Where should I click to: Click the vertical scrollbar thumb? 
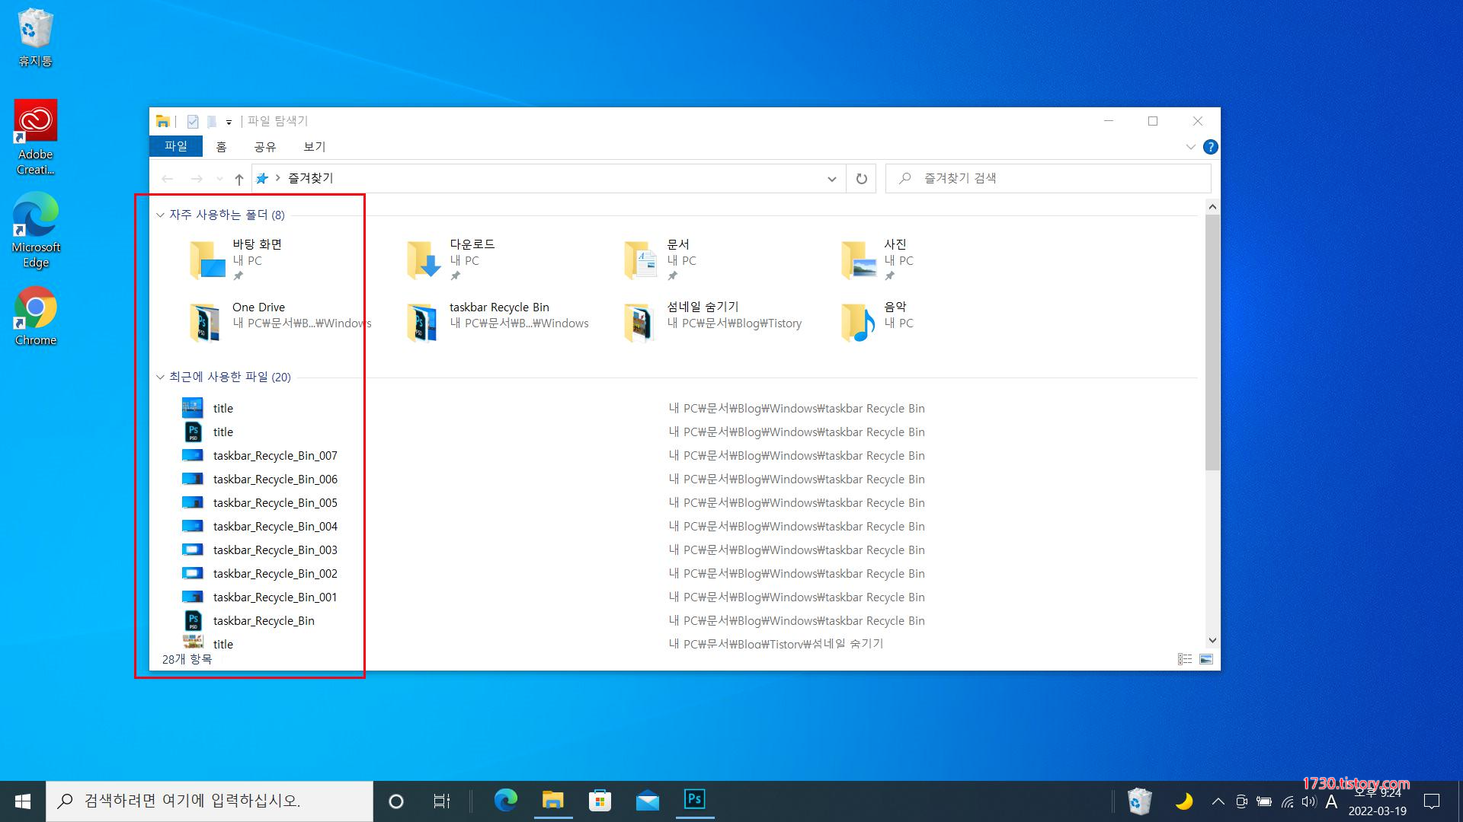tap(1212, 342)
